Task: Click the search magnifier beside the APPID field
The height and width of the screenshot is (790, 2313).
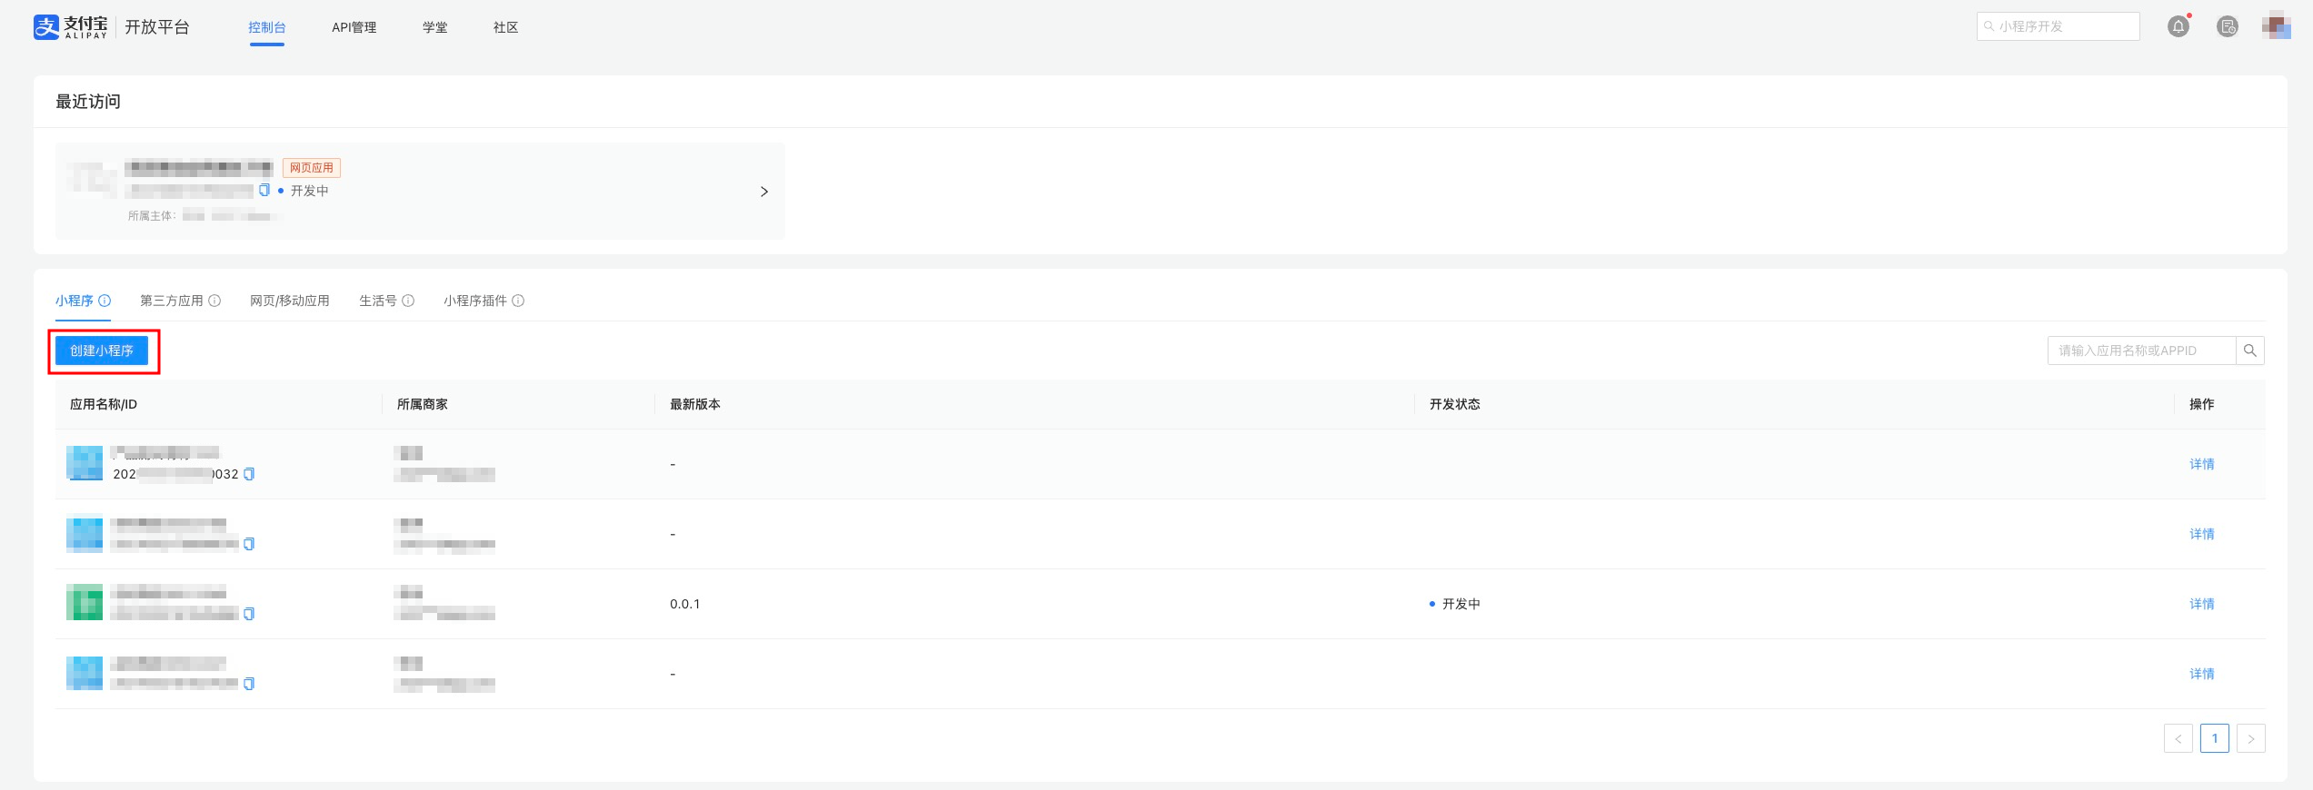Action: pos(2250,351)
